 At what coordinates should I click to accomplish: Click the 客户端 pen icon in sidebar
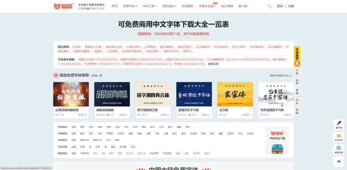click(339, 123)
